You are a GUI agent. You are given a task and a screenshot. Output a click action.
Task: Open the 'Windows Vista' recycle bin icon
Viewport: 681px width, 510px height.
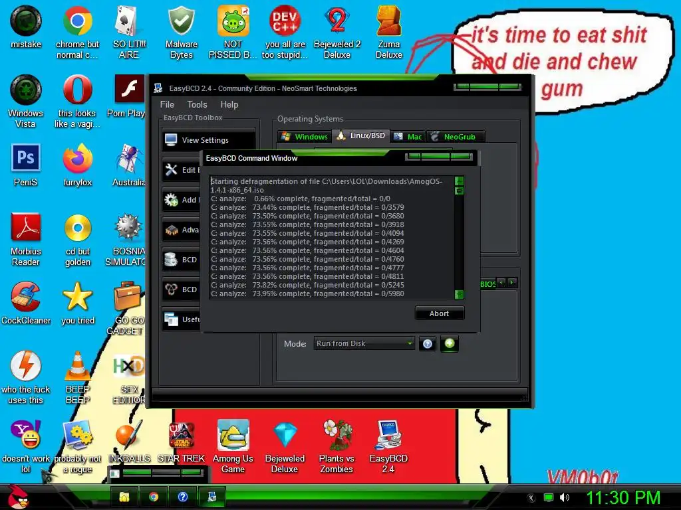click(26, 101)
